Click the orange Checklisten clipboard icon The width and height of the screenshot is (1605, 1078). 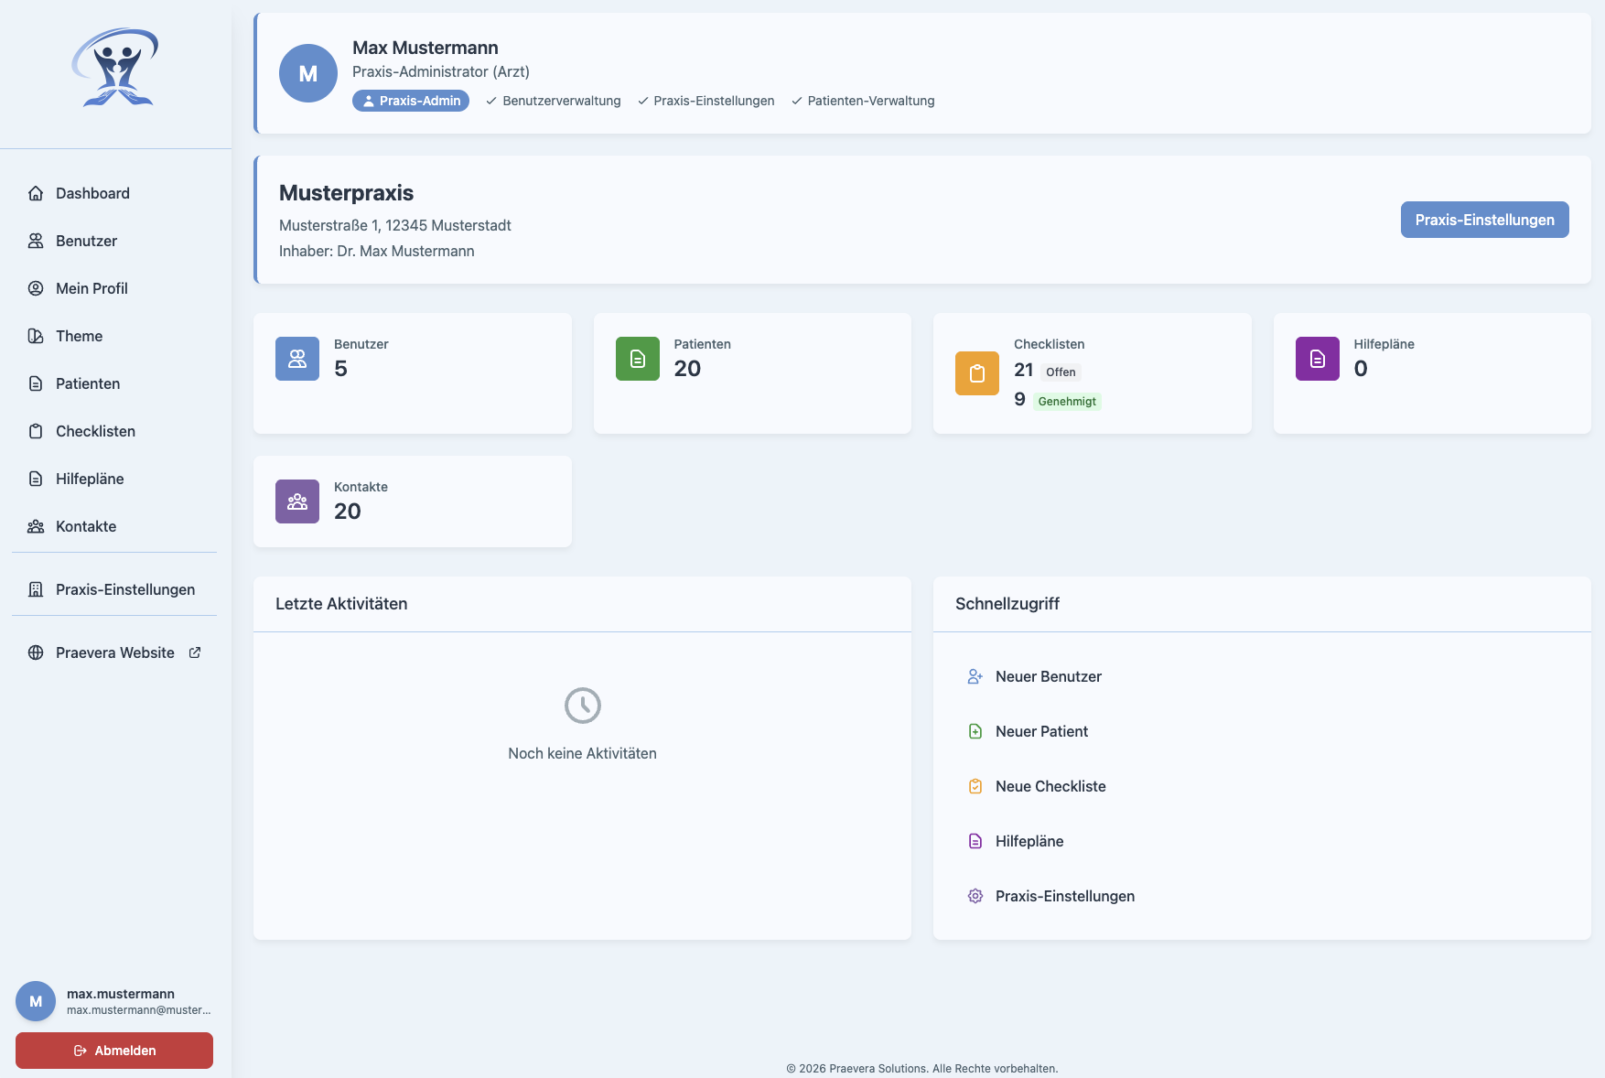click(x=976, y=373)
